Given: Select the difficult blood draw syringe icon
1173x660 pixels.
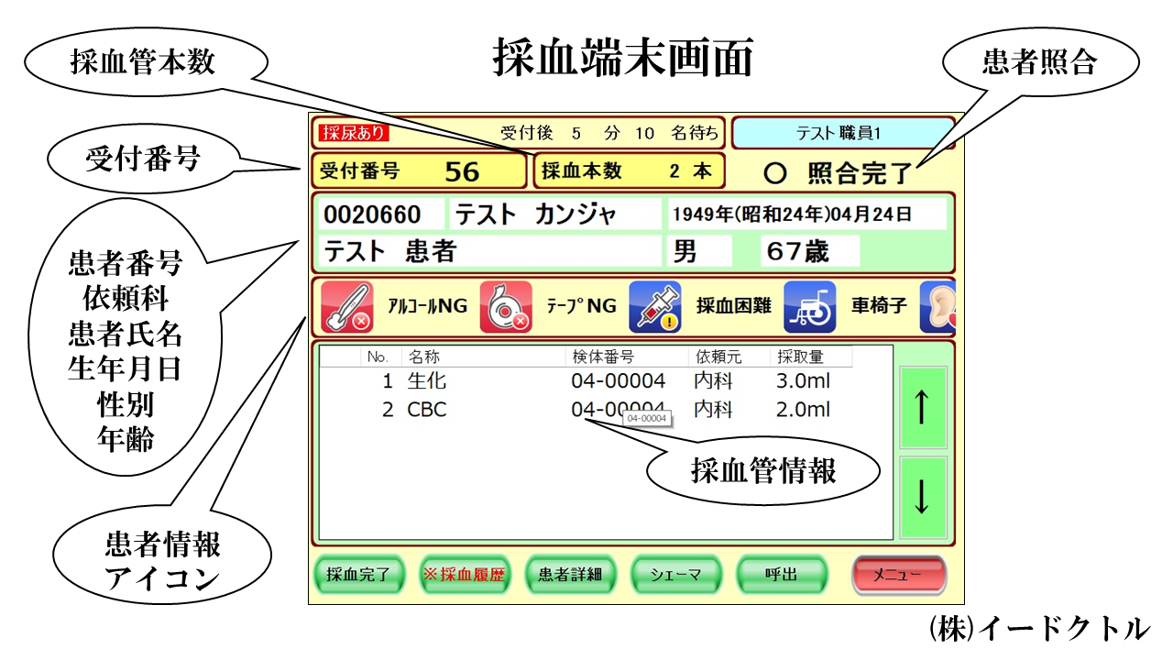Looking at the screenshot, I should 654,307.
